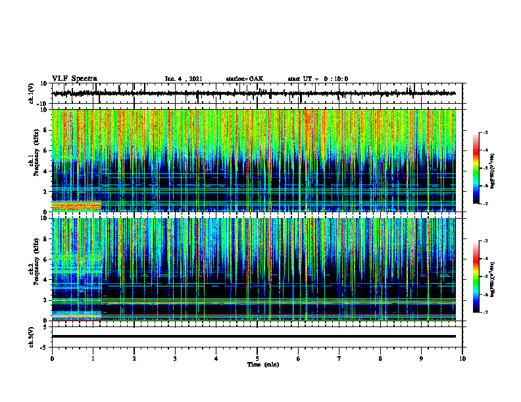Click the "4" kHz tick label on ch.2 axis
The image size is (521, 402).
[x=46, y=280]
